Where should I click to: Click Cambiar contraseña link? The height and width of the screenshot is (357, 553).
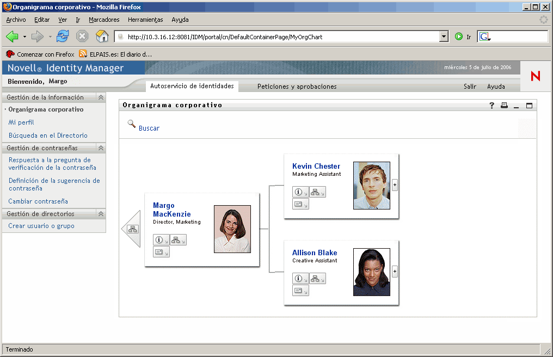[x=38, y=201]
